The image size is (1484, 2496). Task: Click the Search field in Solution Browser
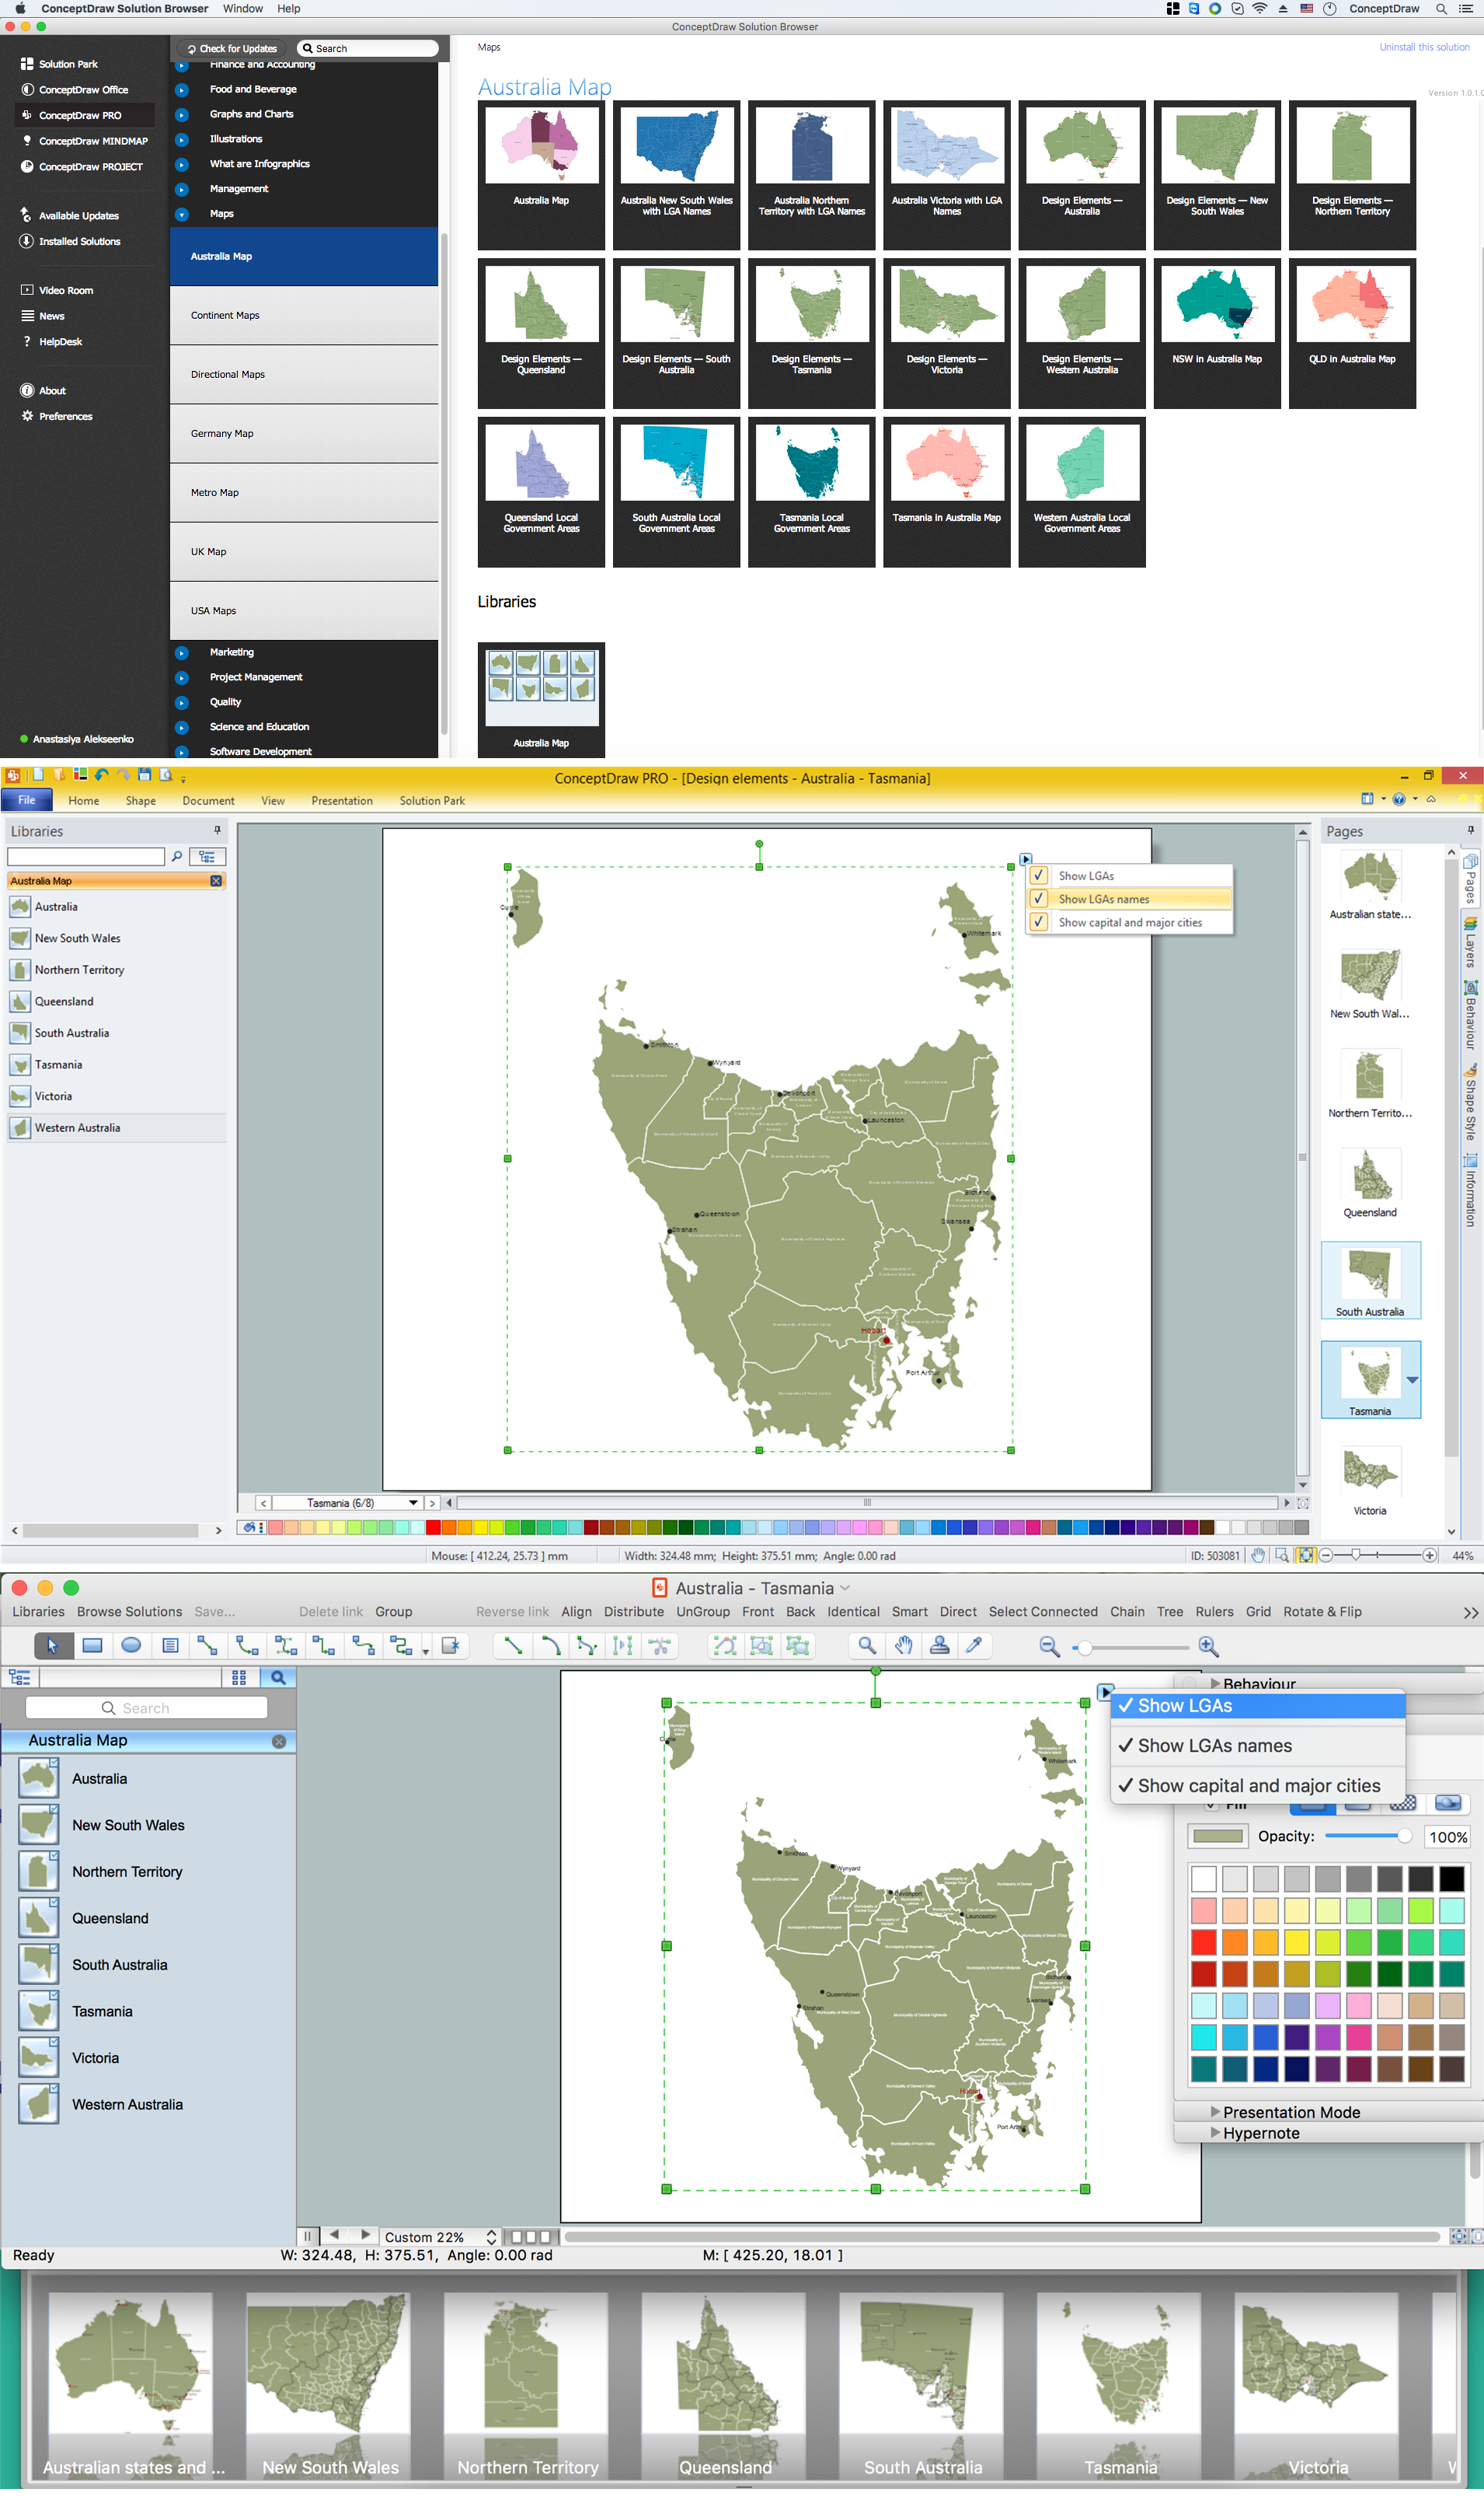click(368, 48)
